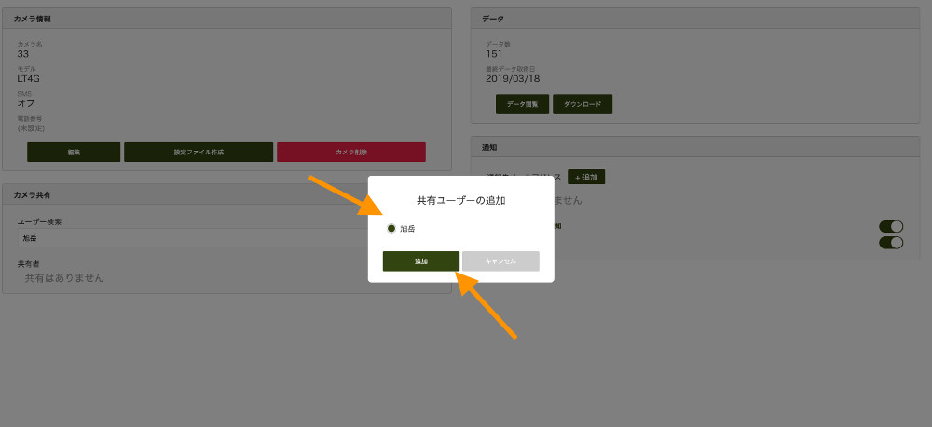Screen dimensions: 932x427
Task: Click the ダウンロード button
Action: click(x=582, y=104)
